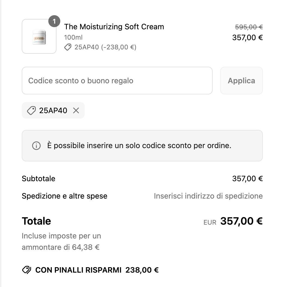
Task: Click the struck-through 595,00 € price
Action: coord(249,27)
